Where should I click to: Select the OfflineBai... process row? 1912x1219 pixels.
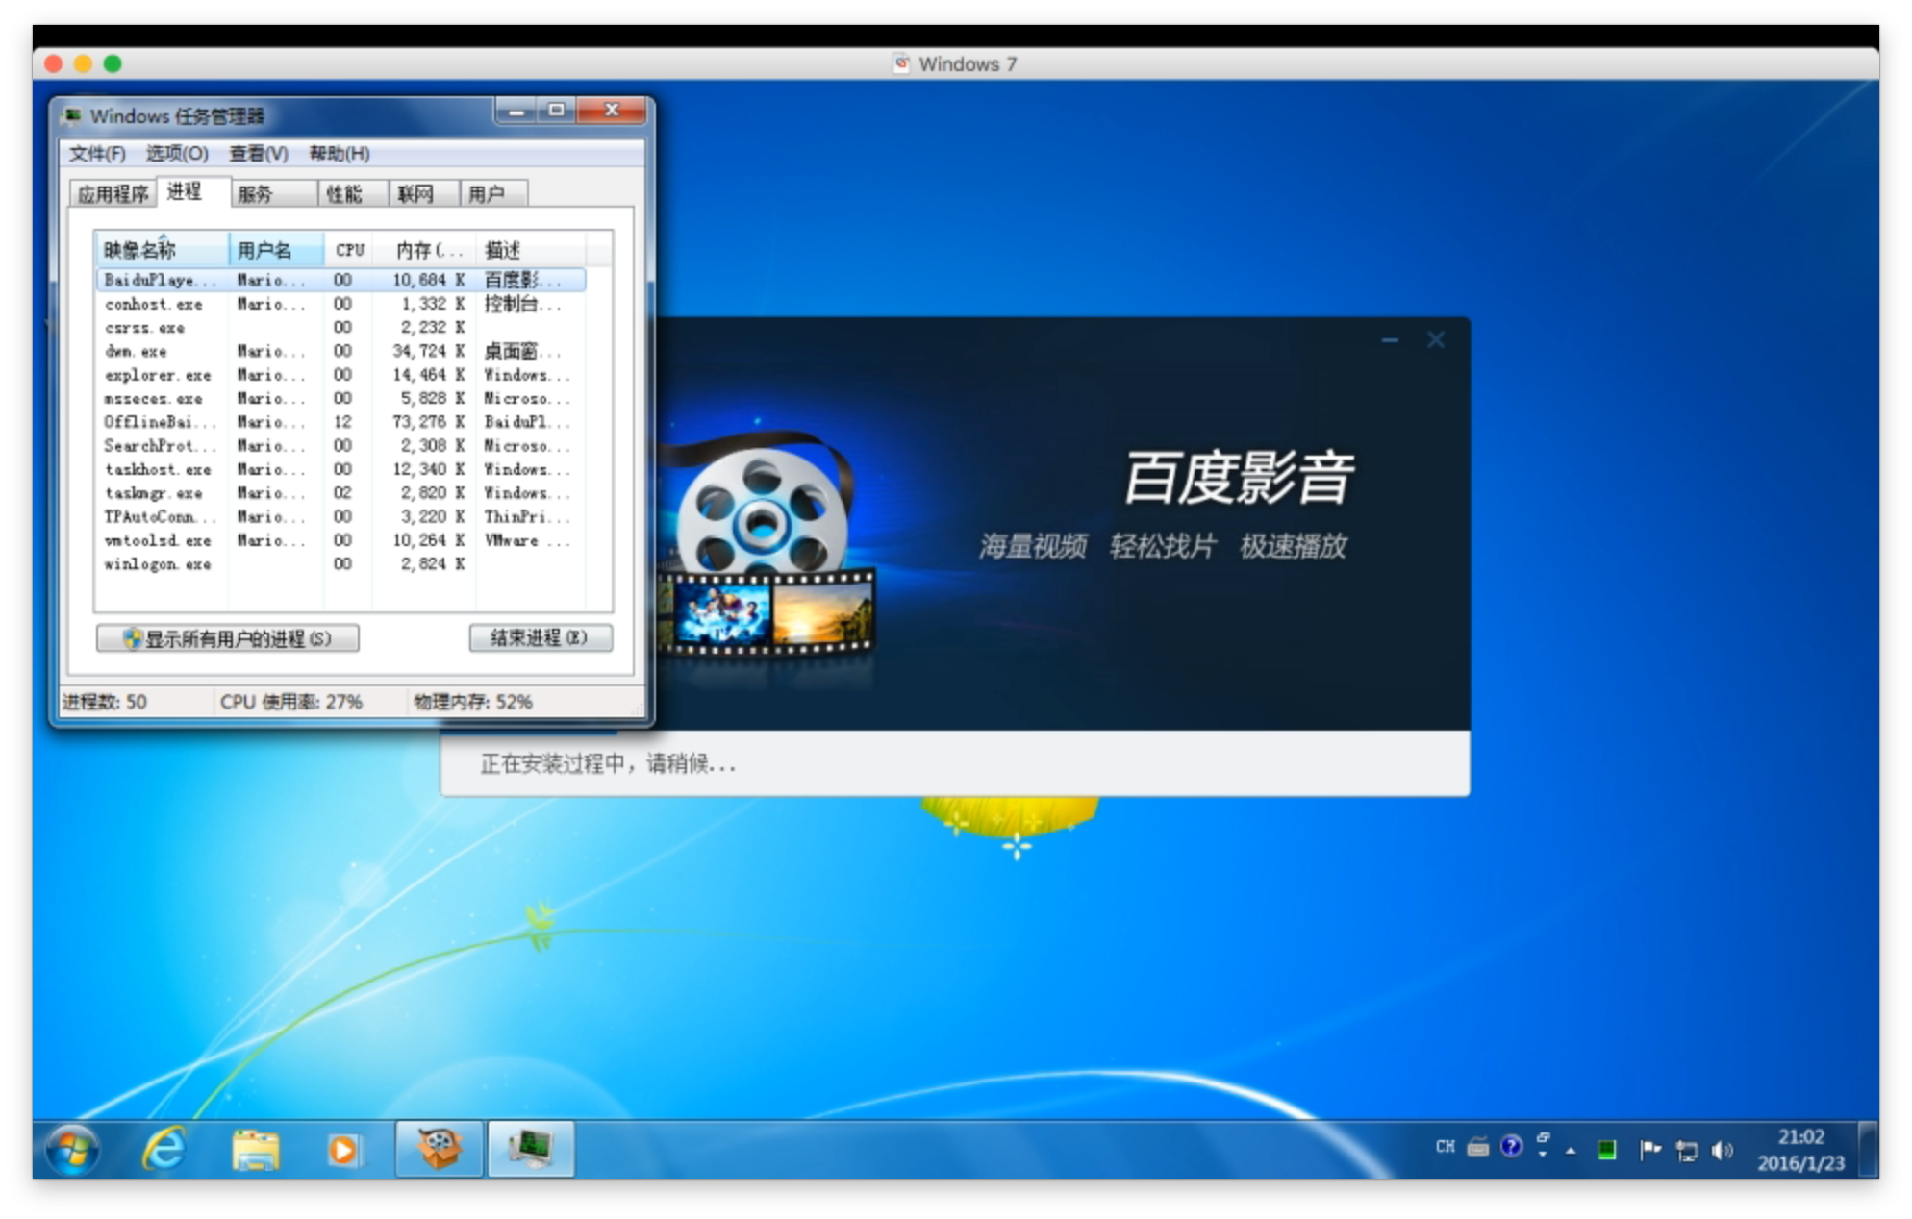341,422
